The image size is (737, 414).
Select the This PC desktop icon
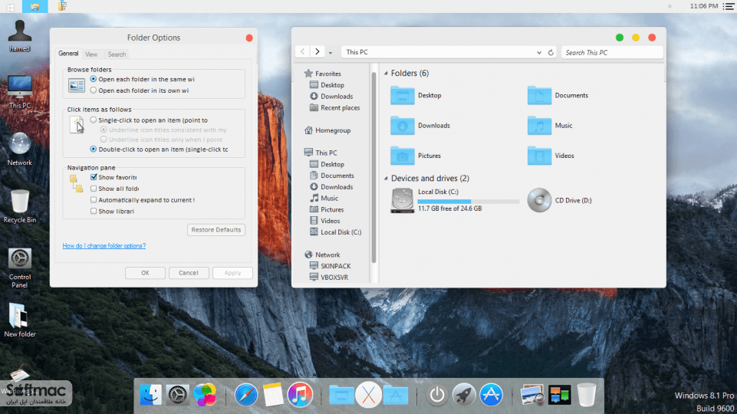pyautogui.click(x=20, y=92)
